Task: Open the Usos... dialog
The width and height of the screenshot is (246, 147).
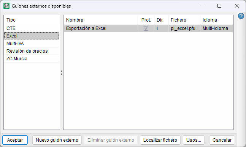Action: [194, 140]
